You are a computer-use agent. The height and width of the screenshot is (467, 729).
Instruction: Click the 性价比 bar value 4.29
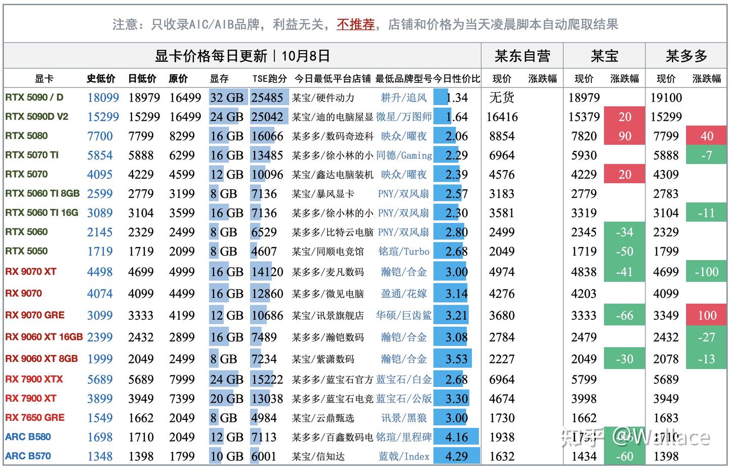pos(457,456)
